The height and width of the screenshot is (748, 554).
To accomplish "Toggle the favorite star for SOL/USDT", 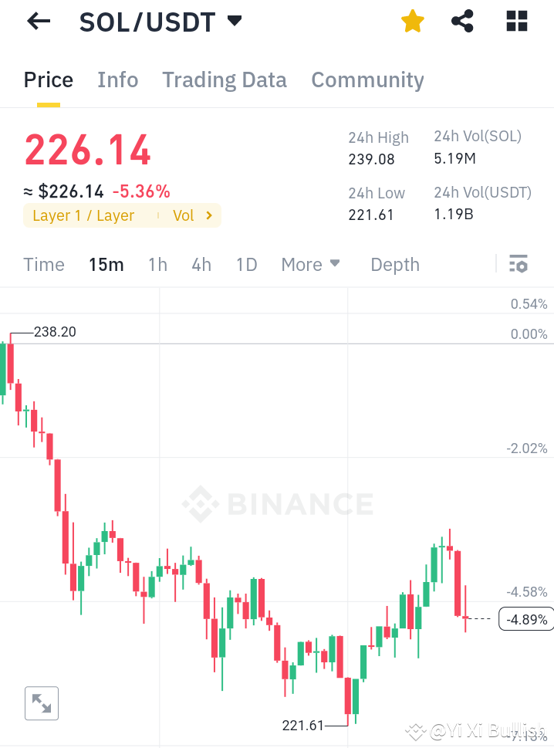I will [412, 22].
